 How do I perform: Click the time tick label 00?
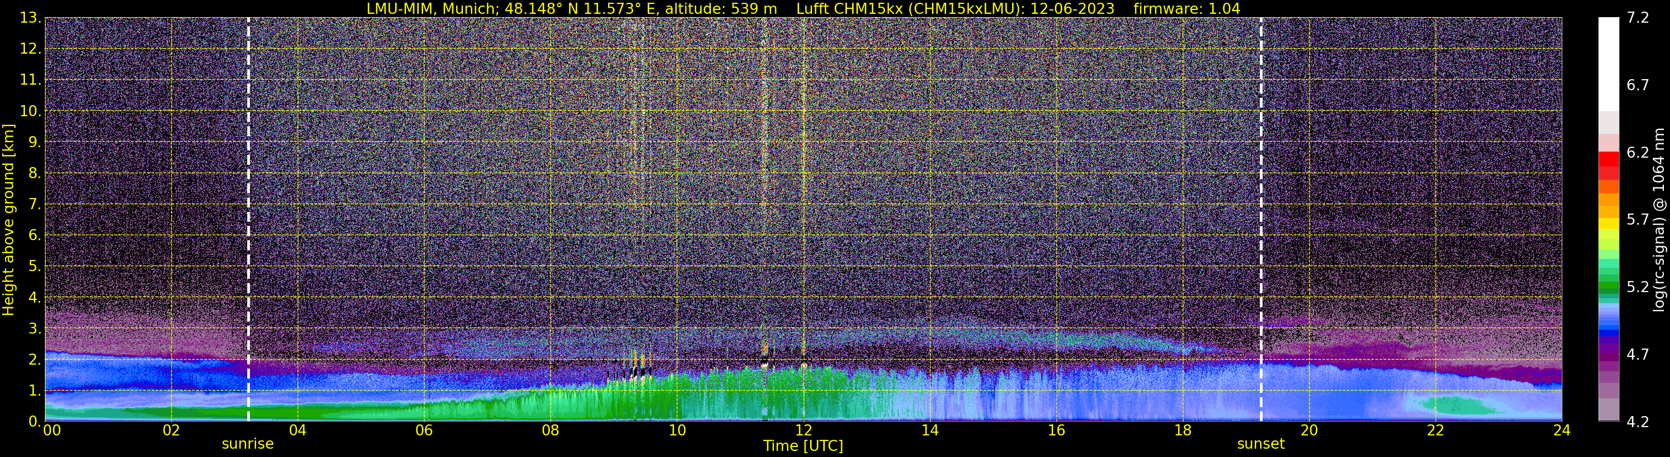pyautogui.click(x=52, y=430)
